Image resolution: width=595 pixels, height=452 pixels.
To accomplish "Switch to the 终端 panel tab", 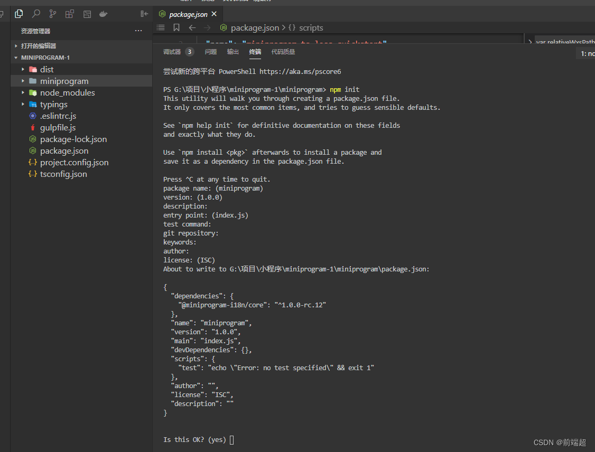I will [255, 52].
